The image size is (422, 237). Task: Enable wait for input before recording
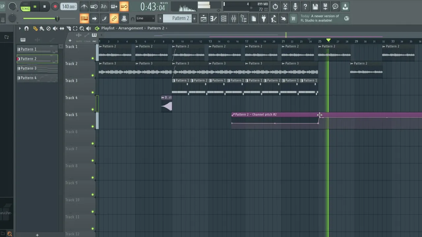coord(94,6)
